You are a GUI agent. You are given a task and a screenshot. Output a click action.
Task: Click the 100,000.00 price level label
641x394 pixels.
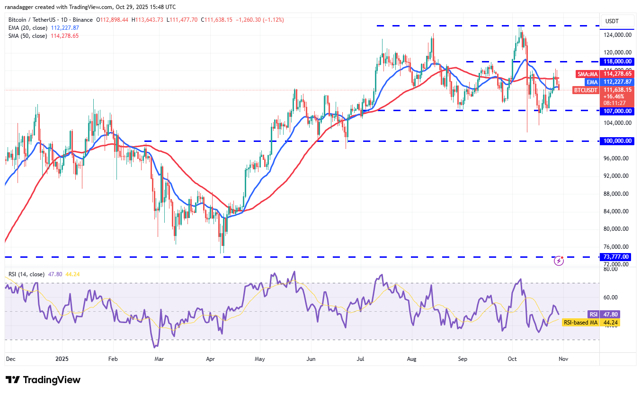[617, 141]
